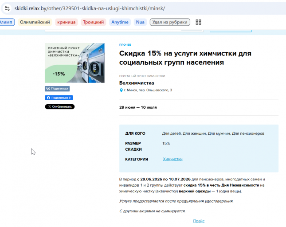Open the Троицкий bookmark
The image size is (286, 227).
94,22
